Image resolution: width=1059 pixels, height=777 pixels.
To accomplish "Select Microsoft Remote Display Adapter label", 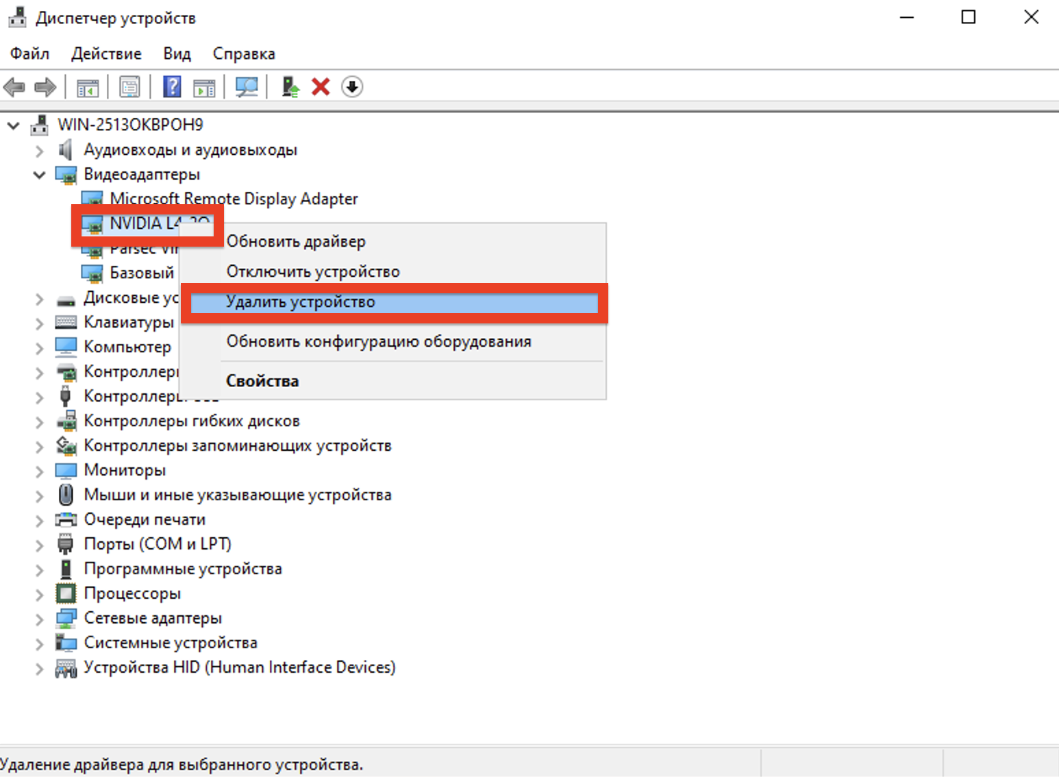I will [234, 199].
